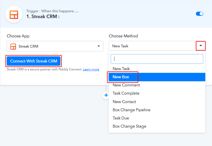Screen dimensions: 212x146
Task: Click the New Task selected method field
Action: [152, 46]
